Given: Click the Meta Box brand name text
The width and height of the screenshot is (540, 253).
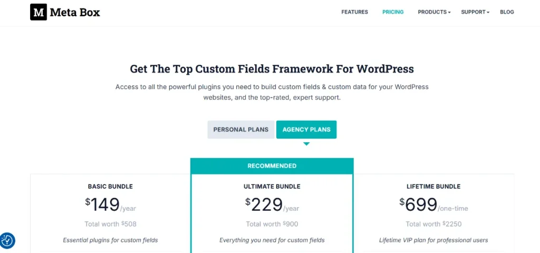Looking at the screenshot, I should click(75, 12).
